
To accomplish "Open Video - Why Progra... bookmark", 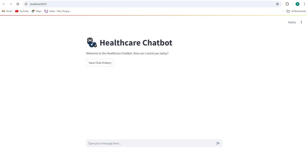I will 58,11.
